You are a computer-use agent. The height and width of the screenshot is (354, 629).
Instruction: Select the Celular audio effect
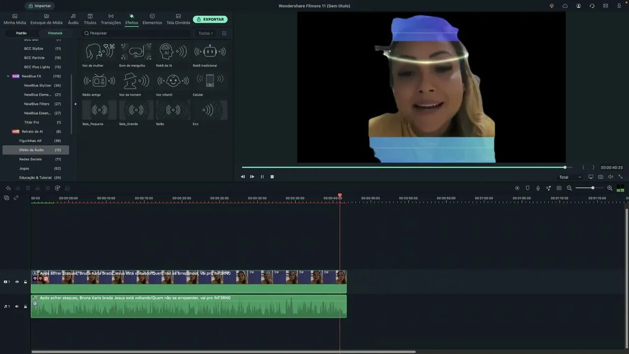pyautogui.click(x=210, y=81)
